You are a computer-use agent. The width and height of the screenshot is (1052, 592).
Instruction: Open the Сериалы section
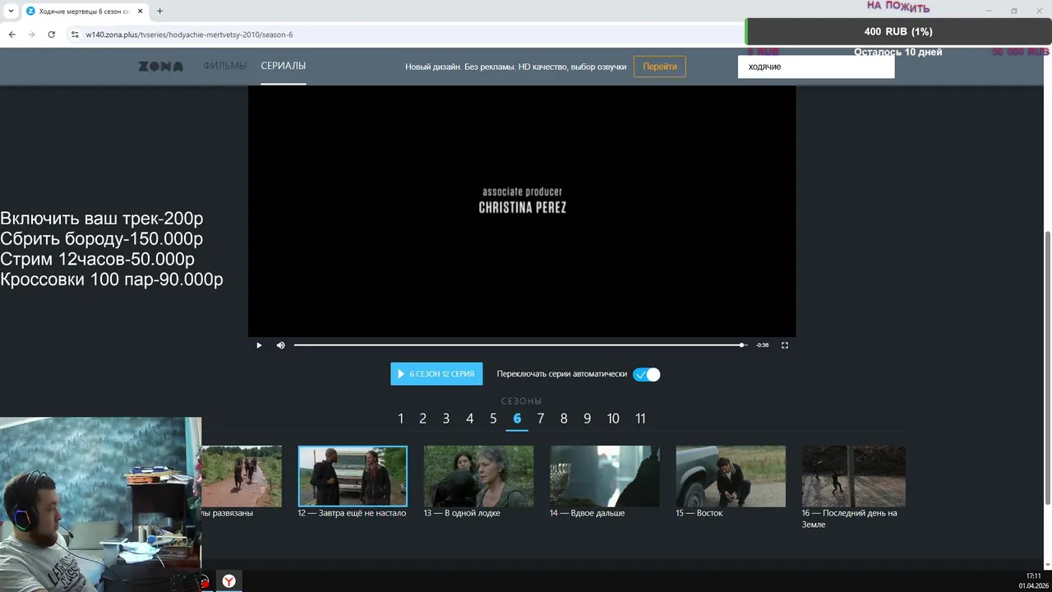(x=284, y=66)
